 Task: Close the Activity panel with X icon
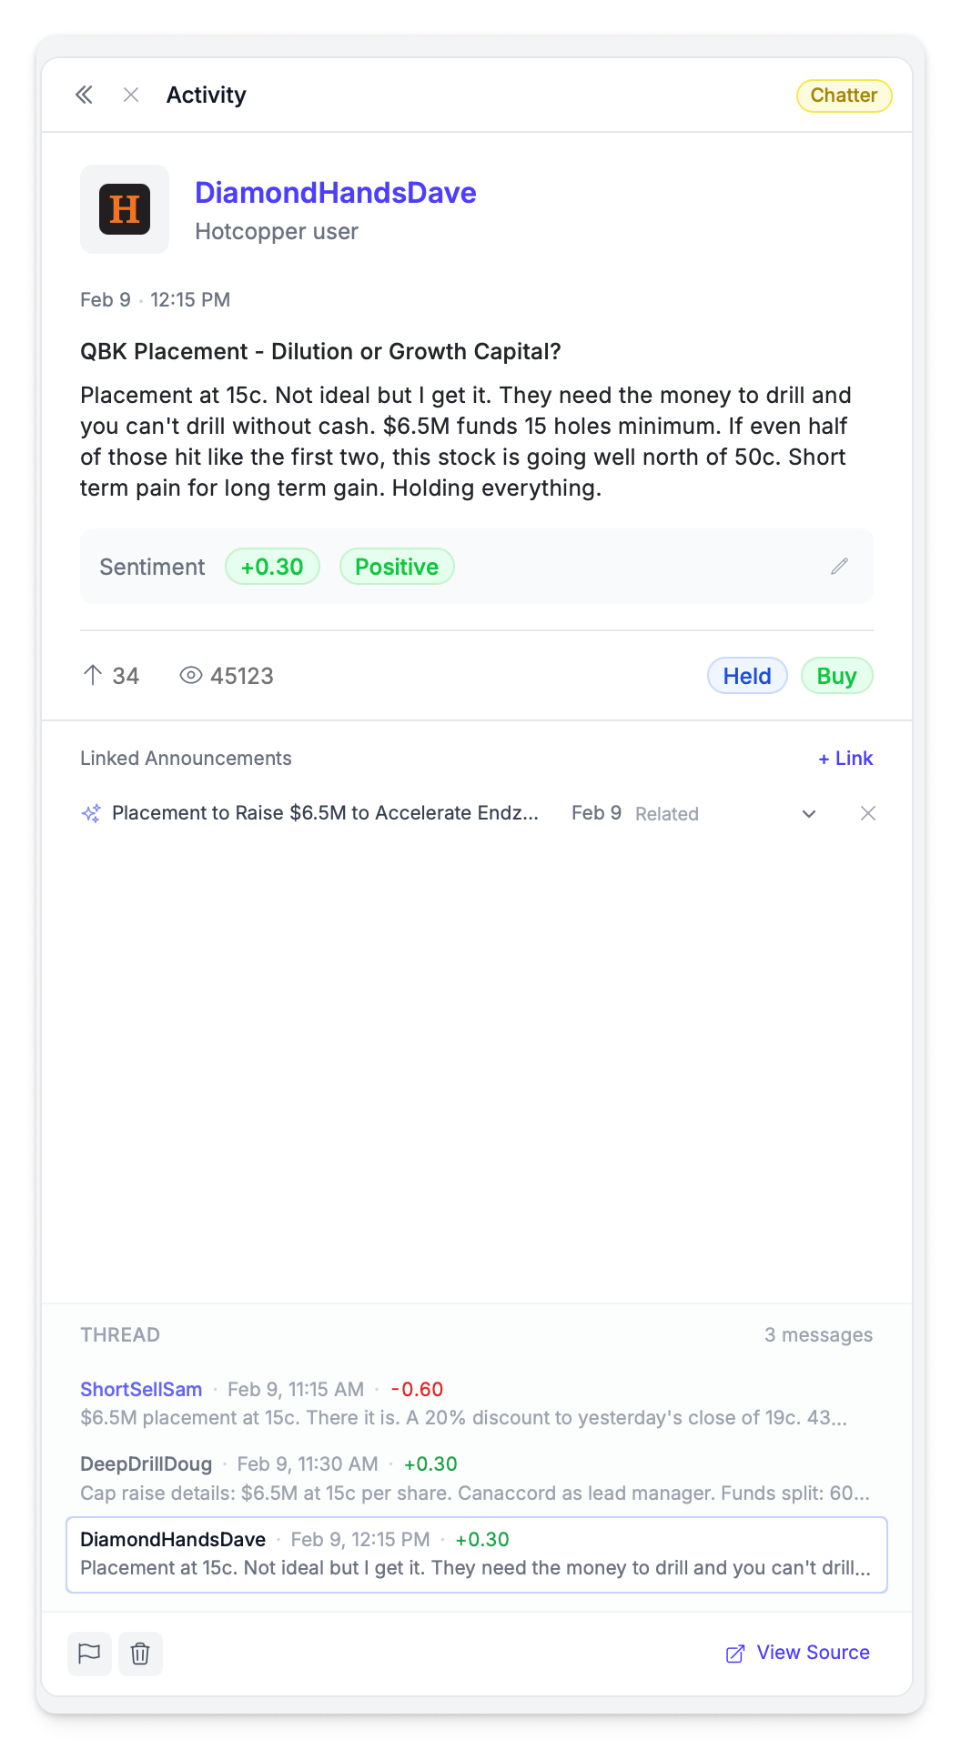click(131, 95)
